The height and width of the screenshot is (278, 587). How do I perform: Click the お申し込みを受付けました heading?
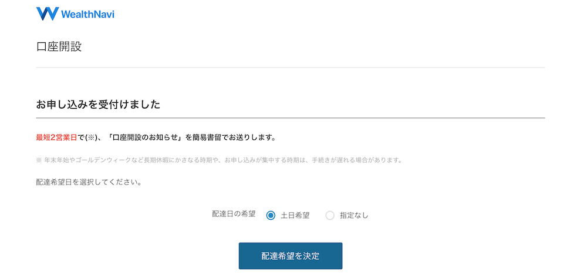(x=99, y=105)
